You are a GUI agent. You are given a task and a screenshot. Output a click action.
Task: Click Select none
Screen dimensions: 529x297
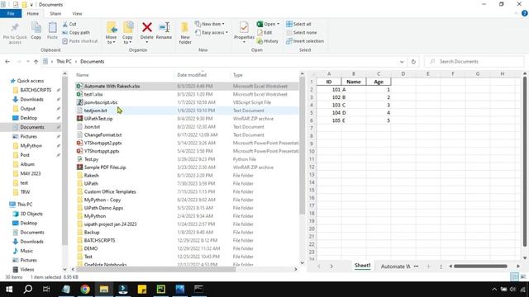(301, 33)
